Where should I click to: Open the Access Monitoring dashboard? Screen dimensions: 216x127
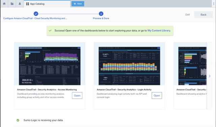click(x=77, y=95)
